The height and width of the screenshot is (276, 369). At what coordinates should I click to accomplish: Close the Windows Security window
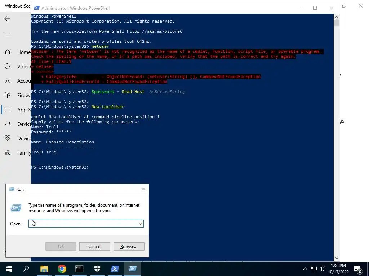coord(360,6)
